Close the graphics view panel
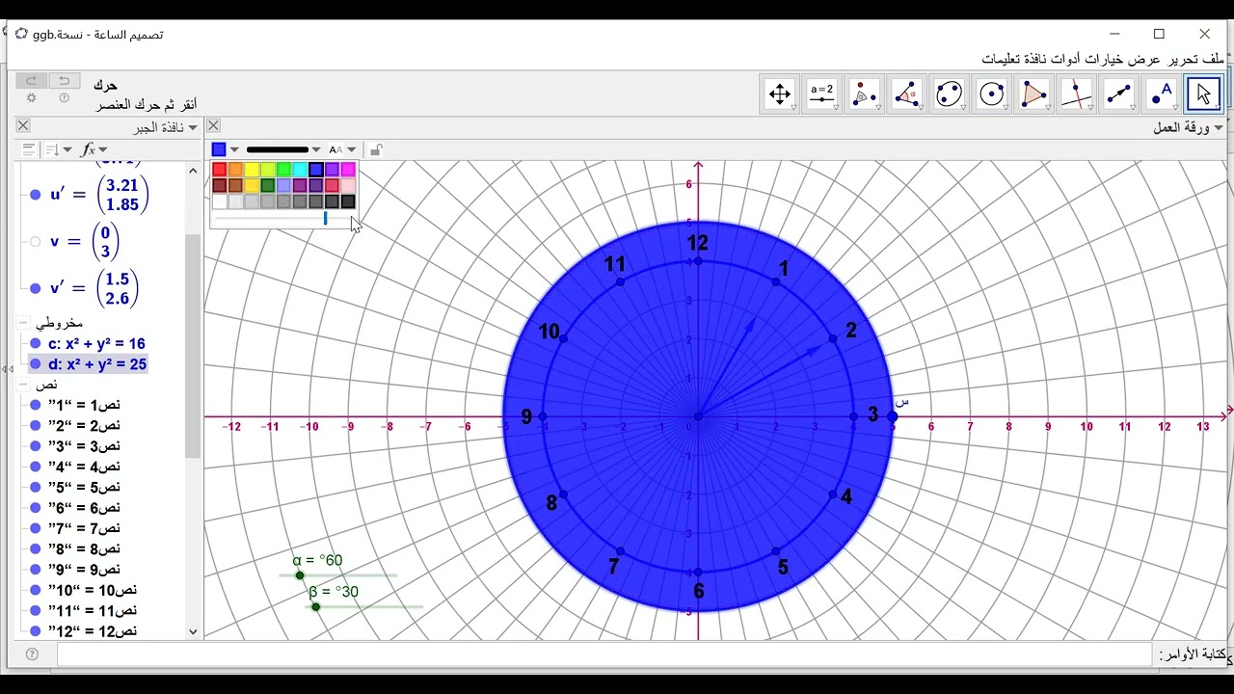Screen dimensions: 1234x694 pyautogui.click(x=214, y=125)
